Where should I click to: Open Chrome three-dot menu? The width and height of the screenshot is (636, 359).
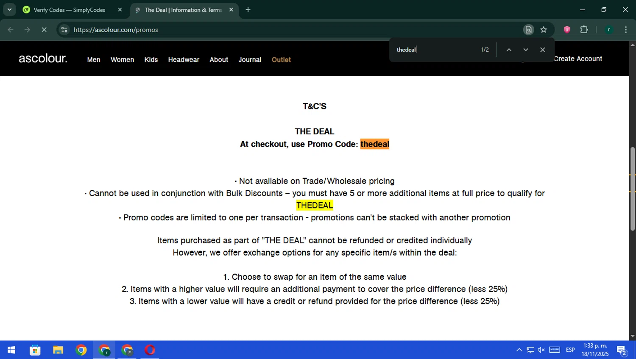click(x=626, y=30)
